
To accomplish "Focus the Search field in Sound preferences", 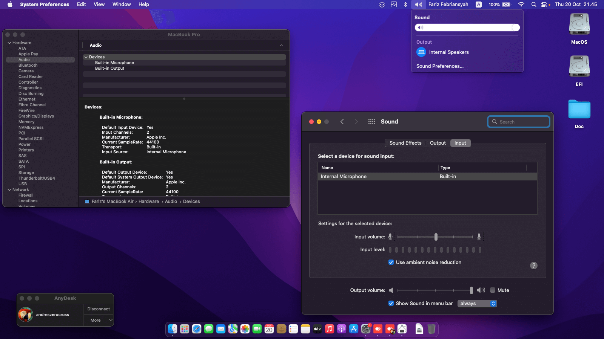I will click(x=519, y=122).
